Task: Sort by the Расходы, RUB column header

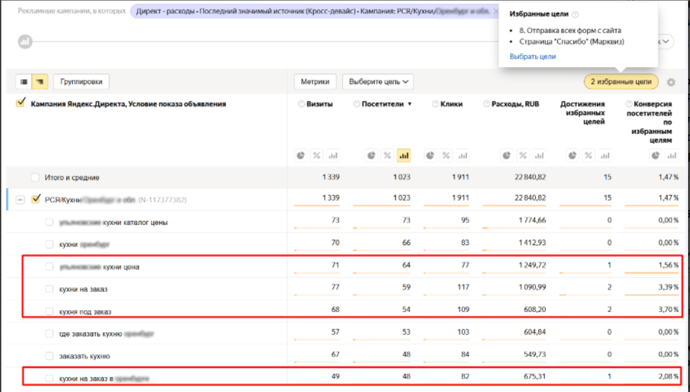Action: coord(516,104)
